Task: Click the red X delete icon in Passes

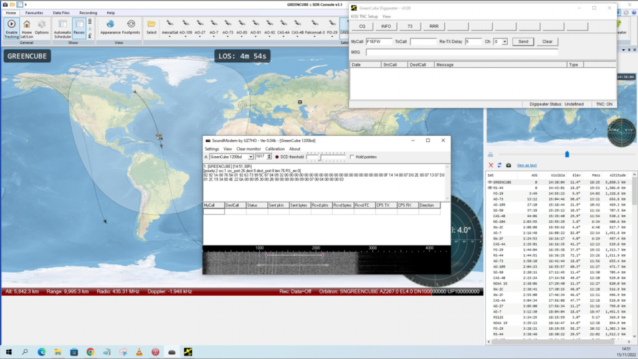Action: coord(491,166)
